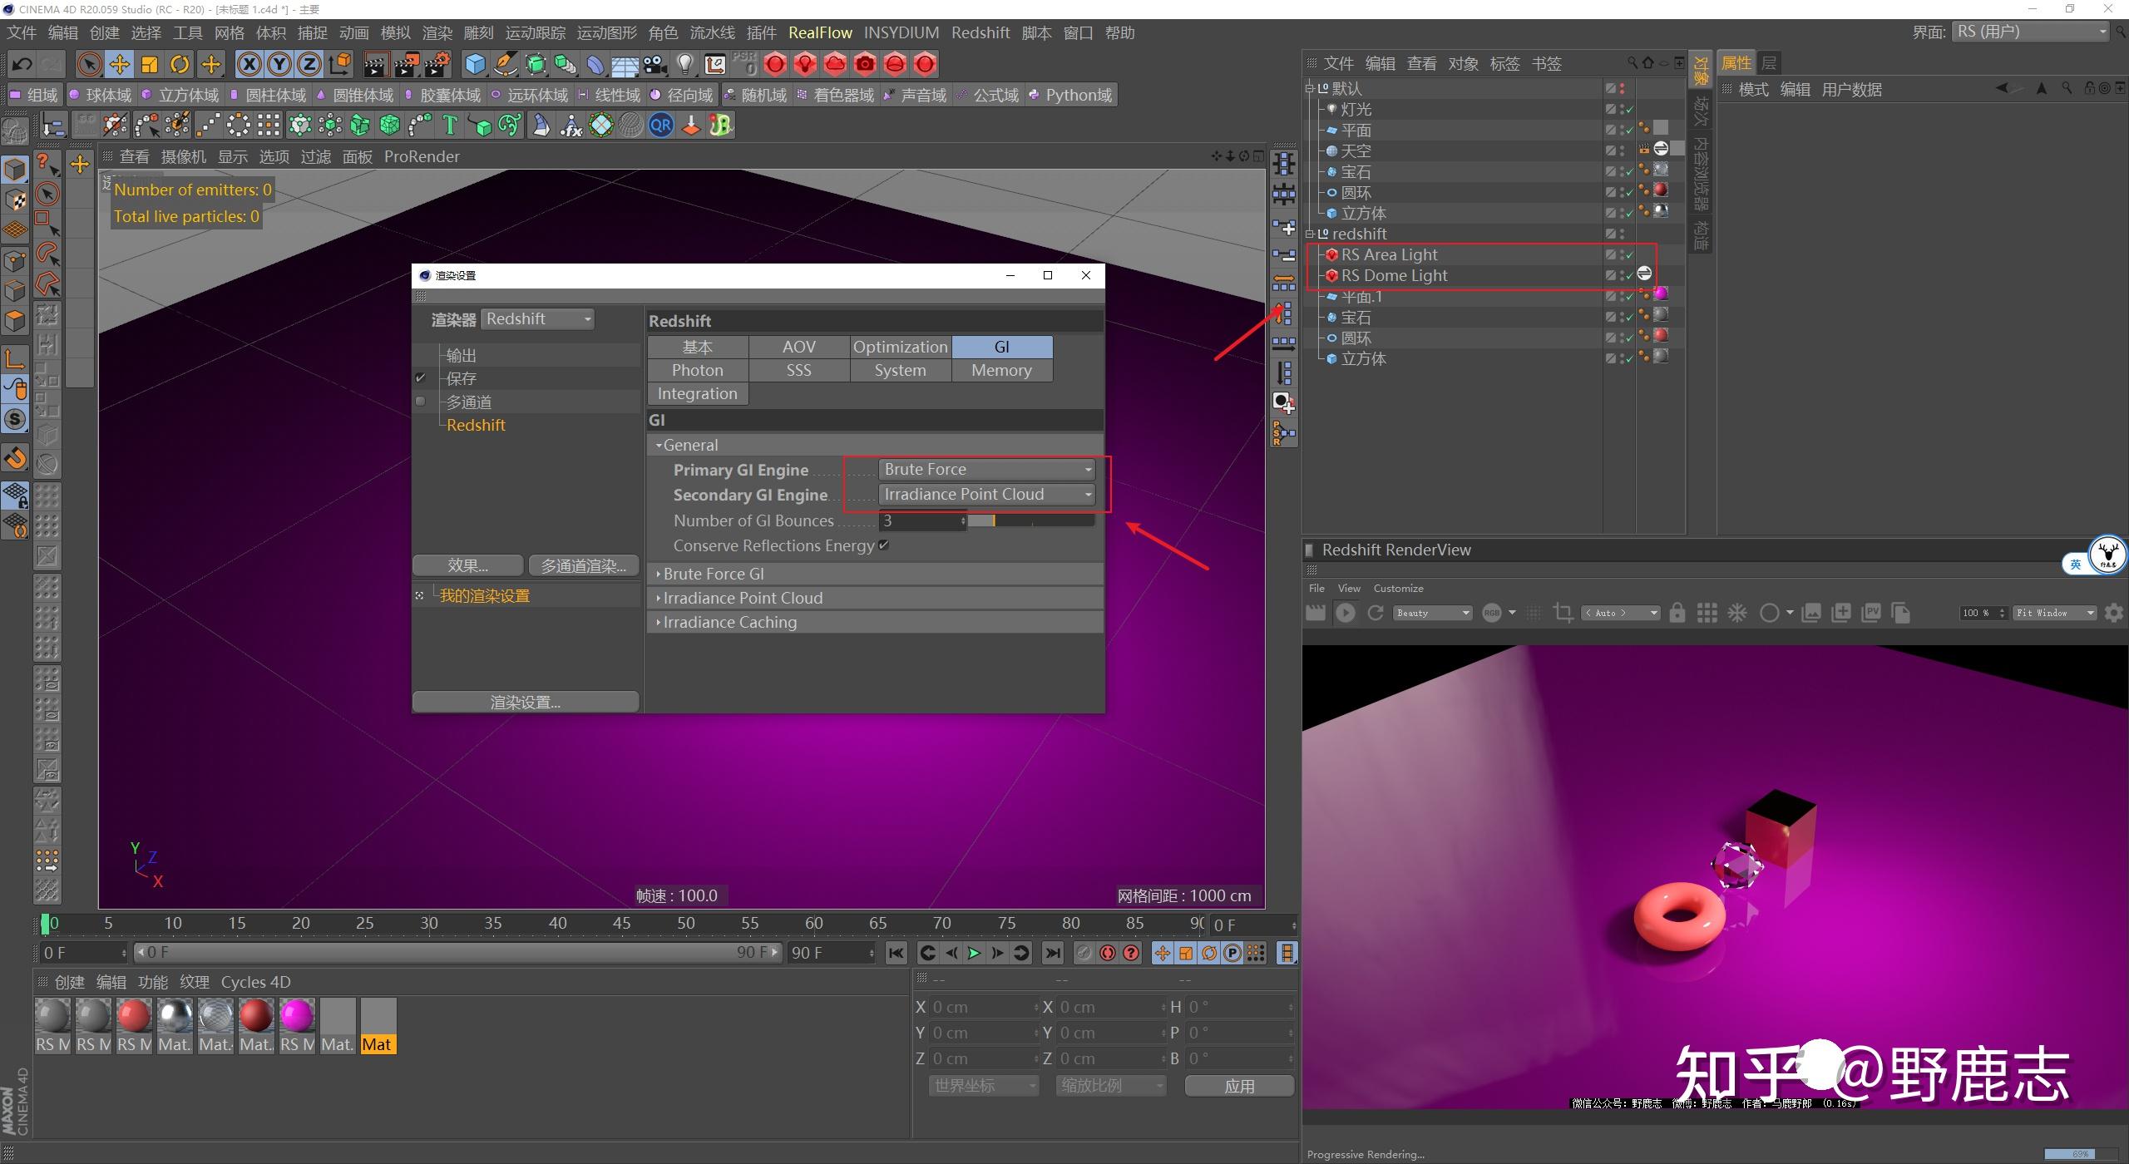
Task: Toggle enable checkmark for RS Area Light
Action: [x=1629, y=255]
